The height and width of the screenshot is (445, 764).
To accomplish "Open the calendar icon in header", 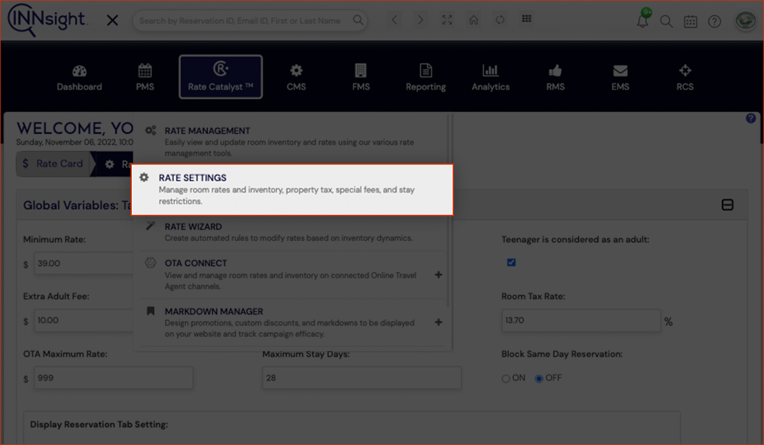I will (x=691, y=22).
